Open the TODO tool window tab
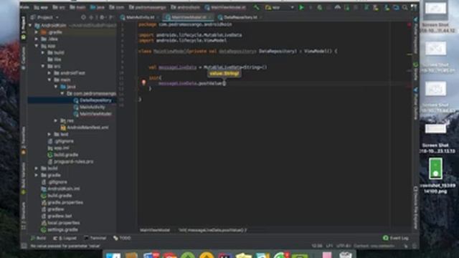The width and height of the screenshot is (459, 258). coord(122,239)
